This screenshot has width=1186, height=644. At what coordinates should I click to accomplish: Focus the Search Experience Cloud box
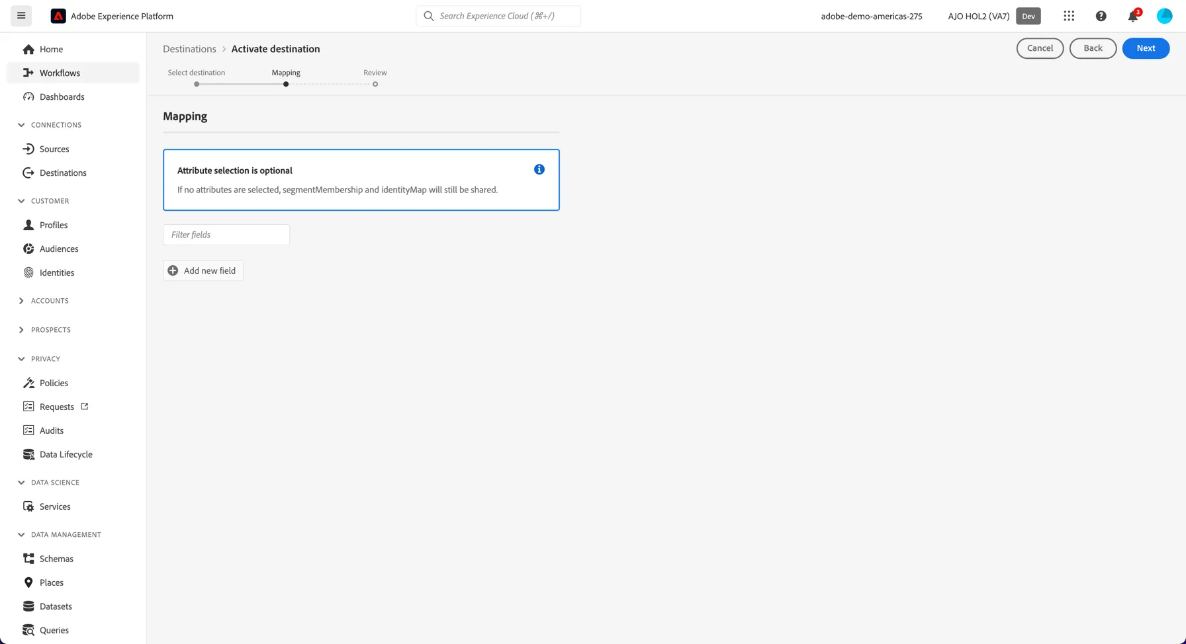click(498, 16)
